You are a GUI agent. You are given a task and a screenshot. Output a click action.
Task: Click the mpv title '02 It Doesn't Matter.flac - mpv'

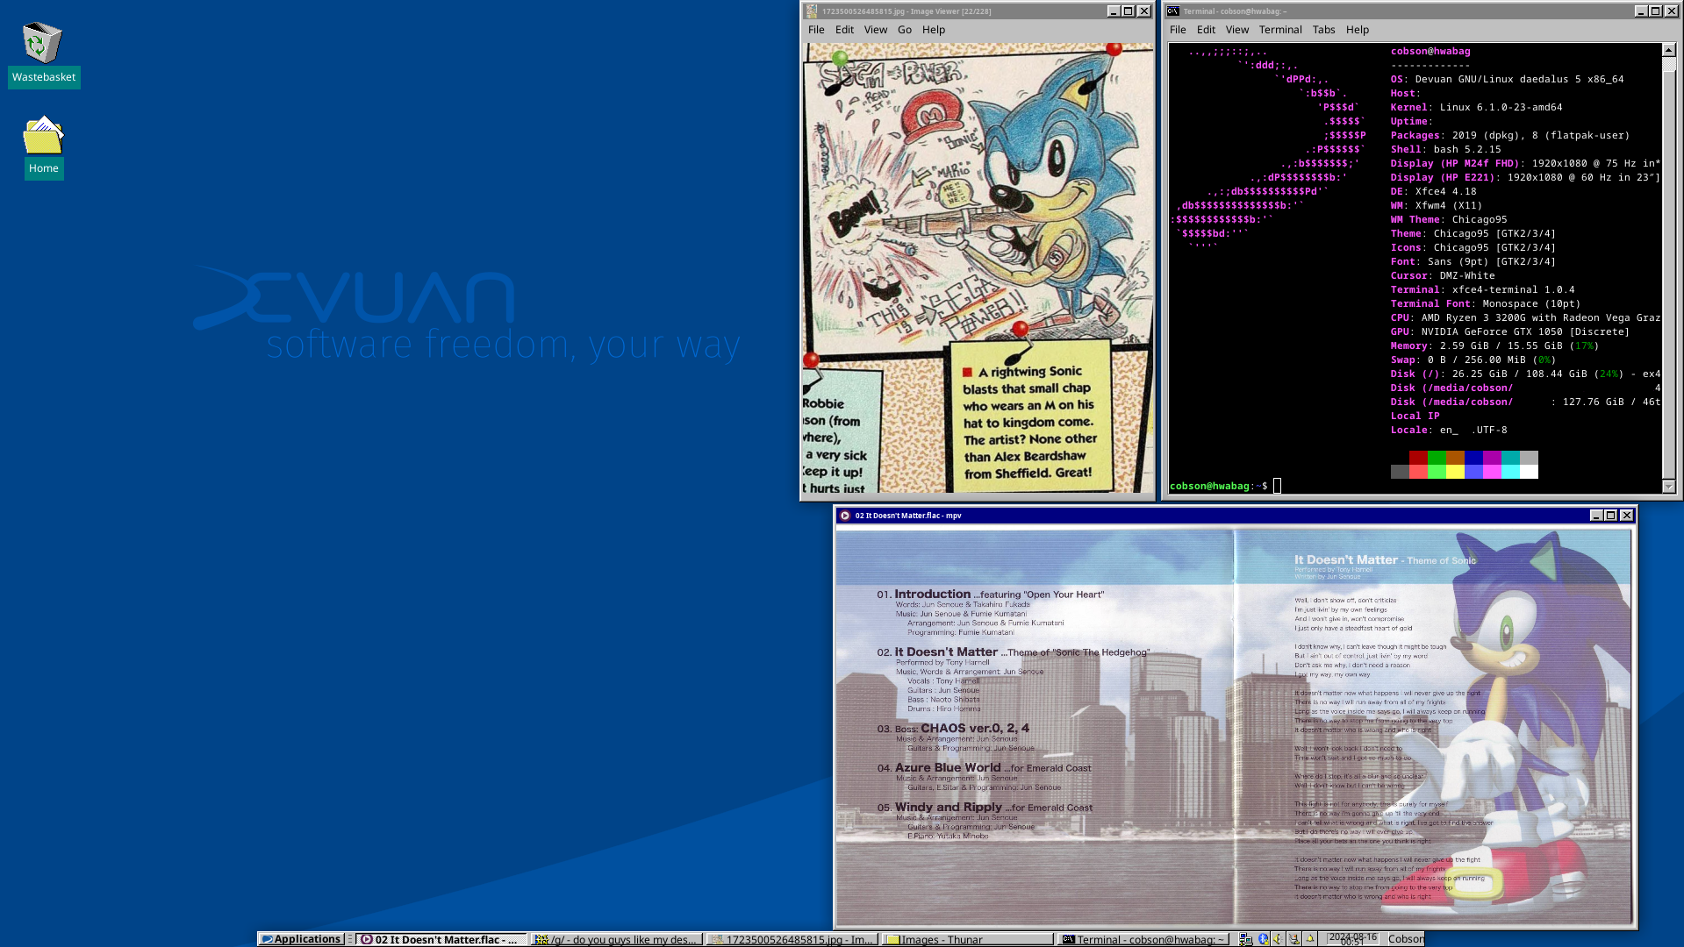[908, 516]
